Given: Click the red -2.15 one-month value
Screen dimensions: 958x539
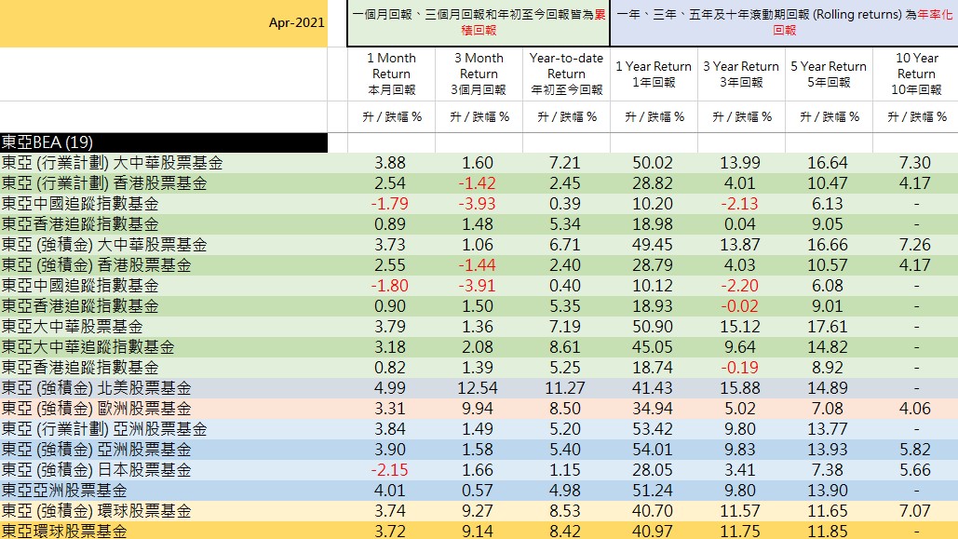Looking at the screenshot, I should pos(390,470).
